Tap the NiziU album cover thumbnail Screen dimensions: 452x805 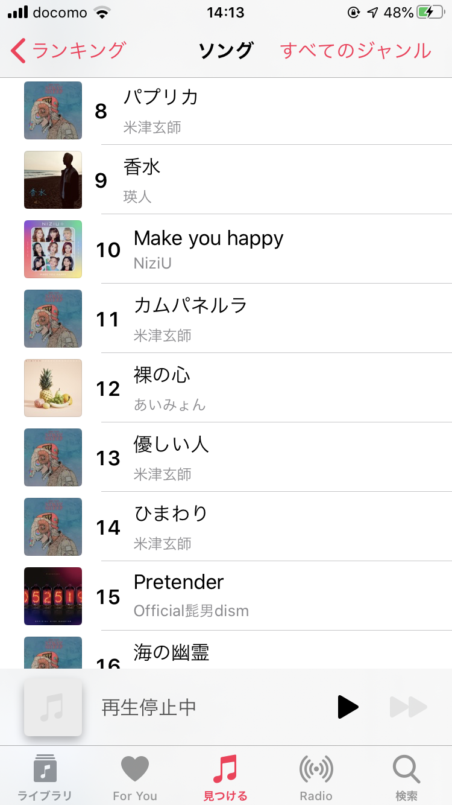pyautogui.click(x=53, y=249)
